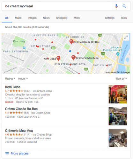Click the More places list icon
This screenshot has height=160, width=133.
[x=7, y=153]
